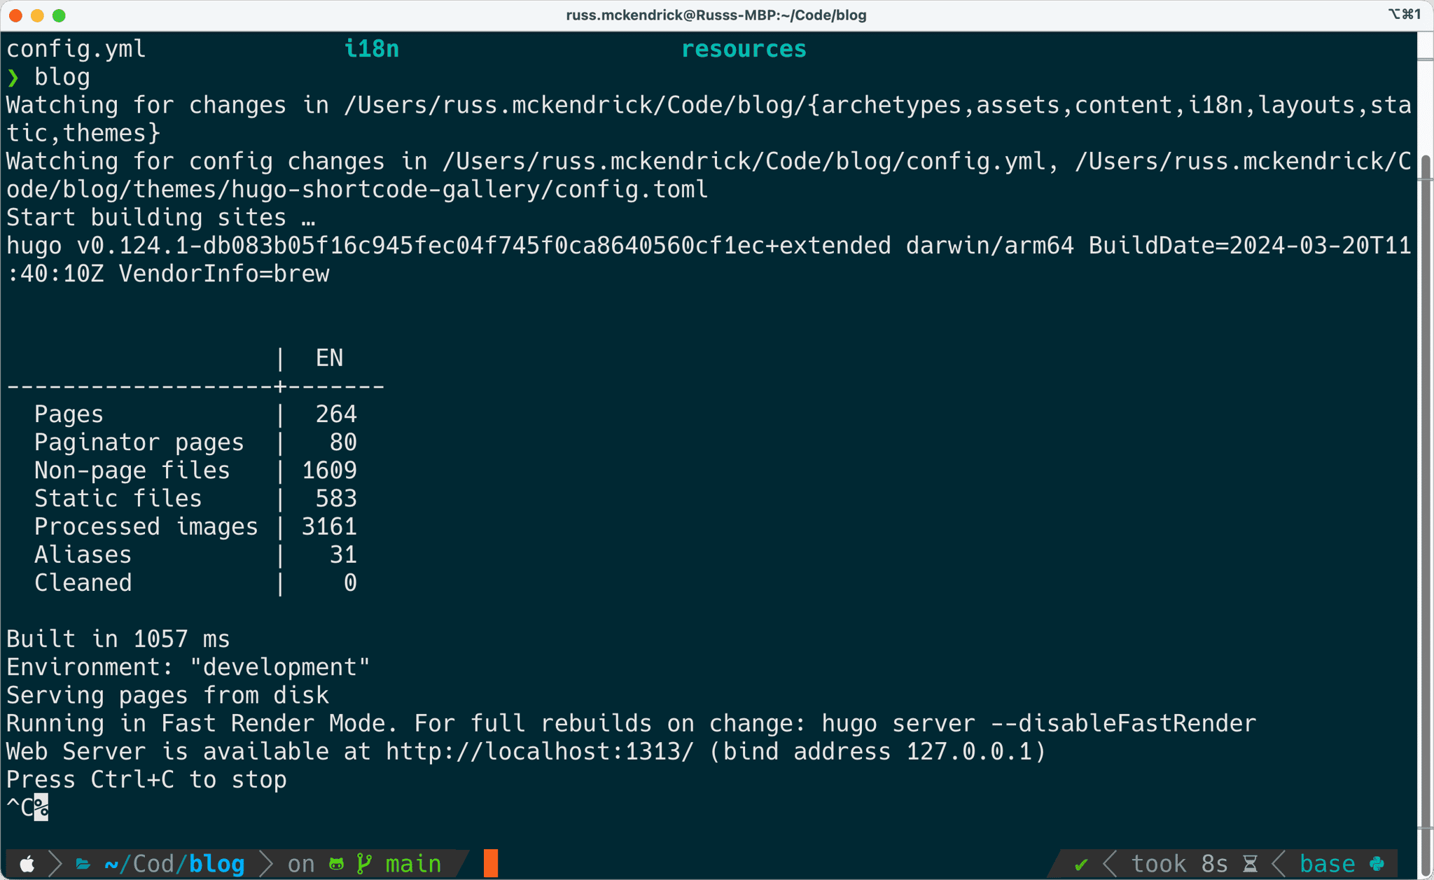Click the i18n directory name
This screenshot has height=880, width=1434.
[371, 49]
